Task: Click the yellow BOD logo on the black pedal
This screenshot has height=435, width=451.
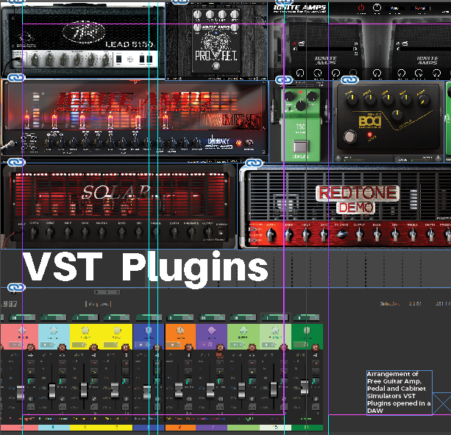Action: coord(369,121)
